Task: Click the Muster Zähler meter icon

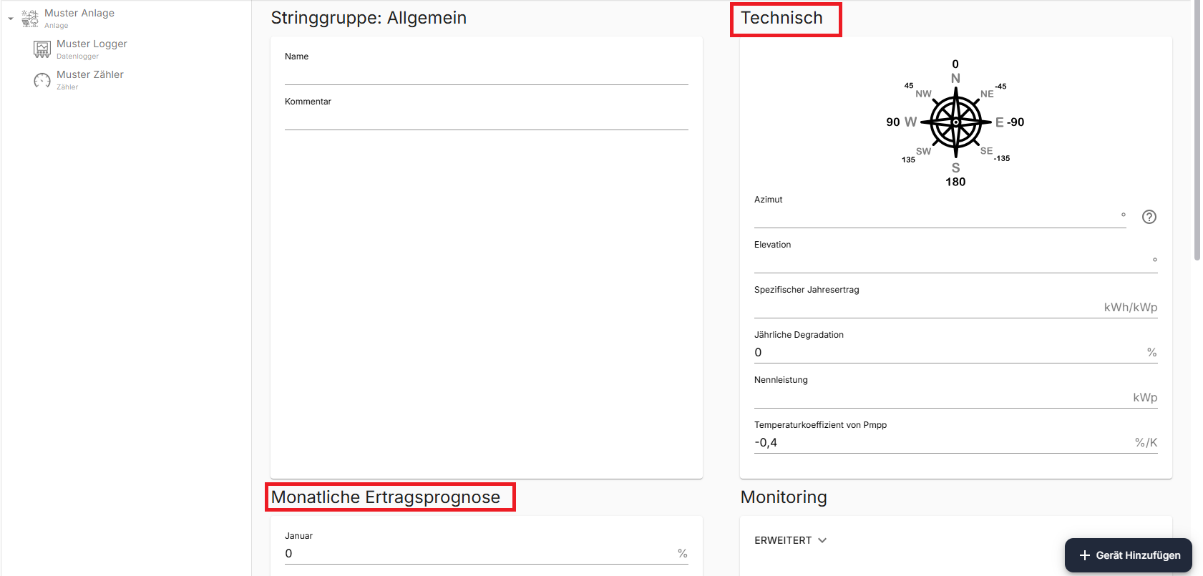Action: [x=42, y=80]
